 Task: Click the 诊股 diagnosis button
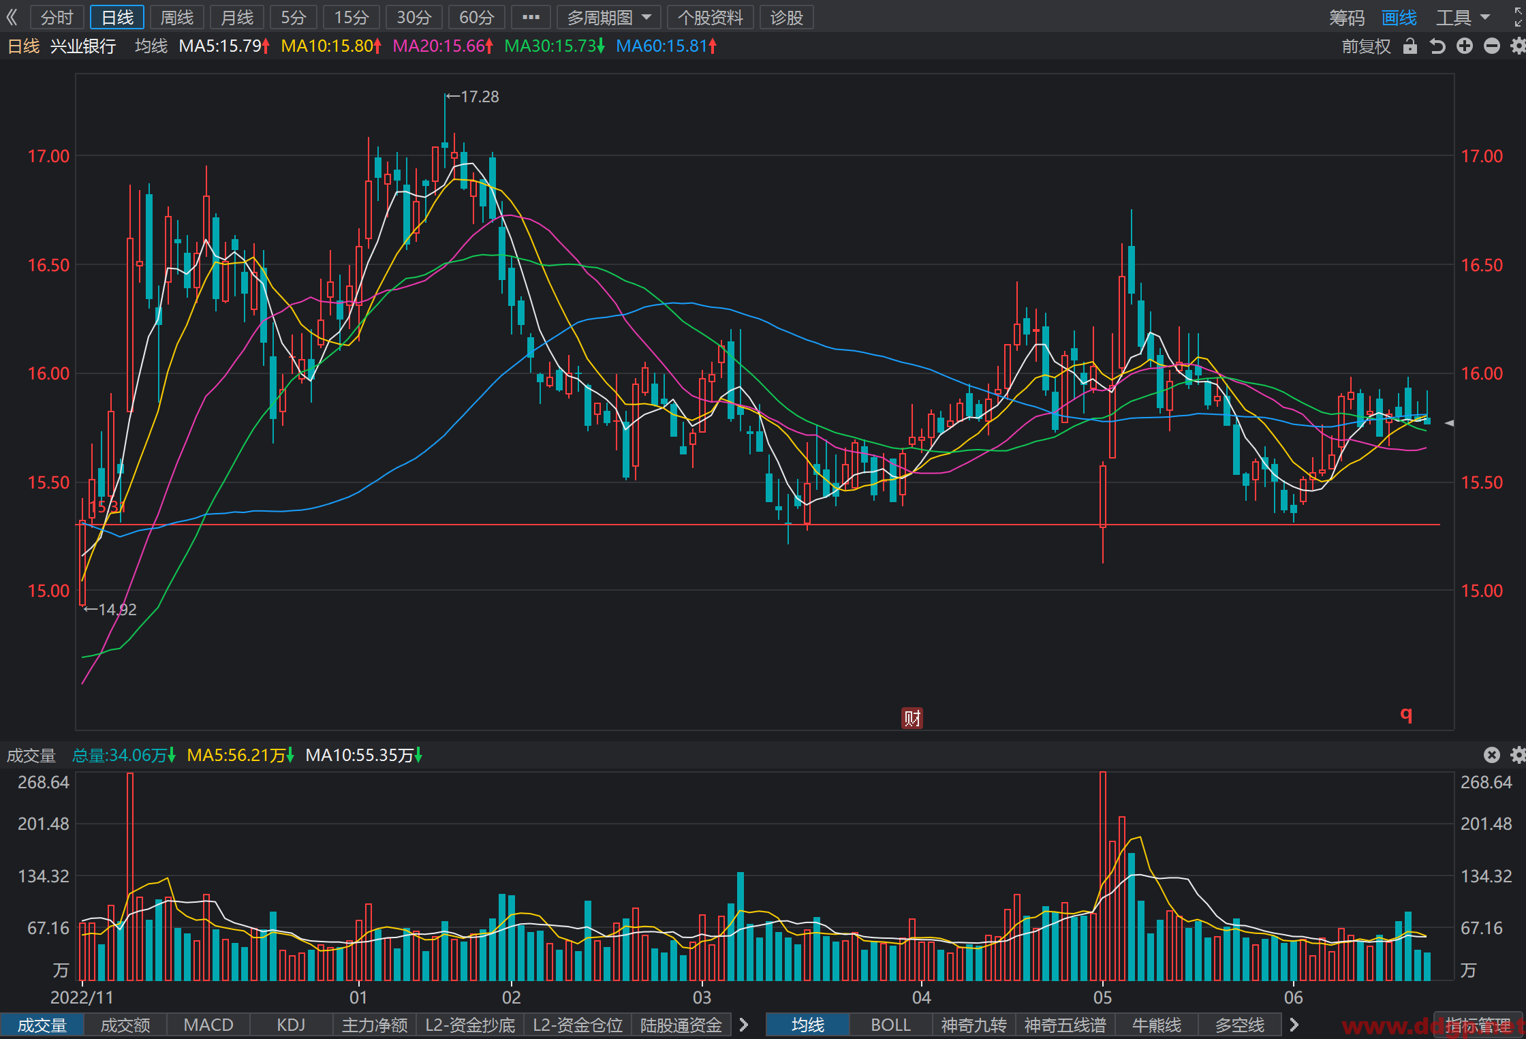(787, 17)
